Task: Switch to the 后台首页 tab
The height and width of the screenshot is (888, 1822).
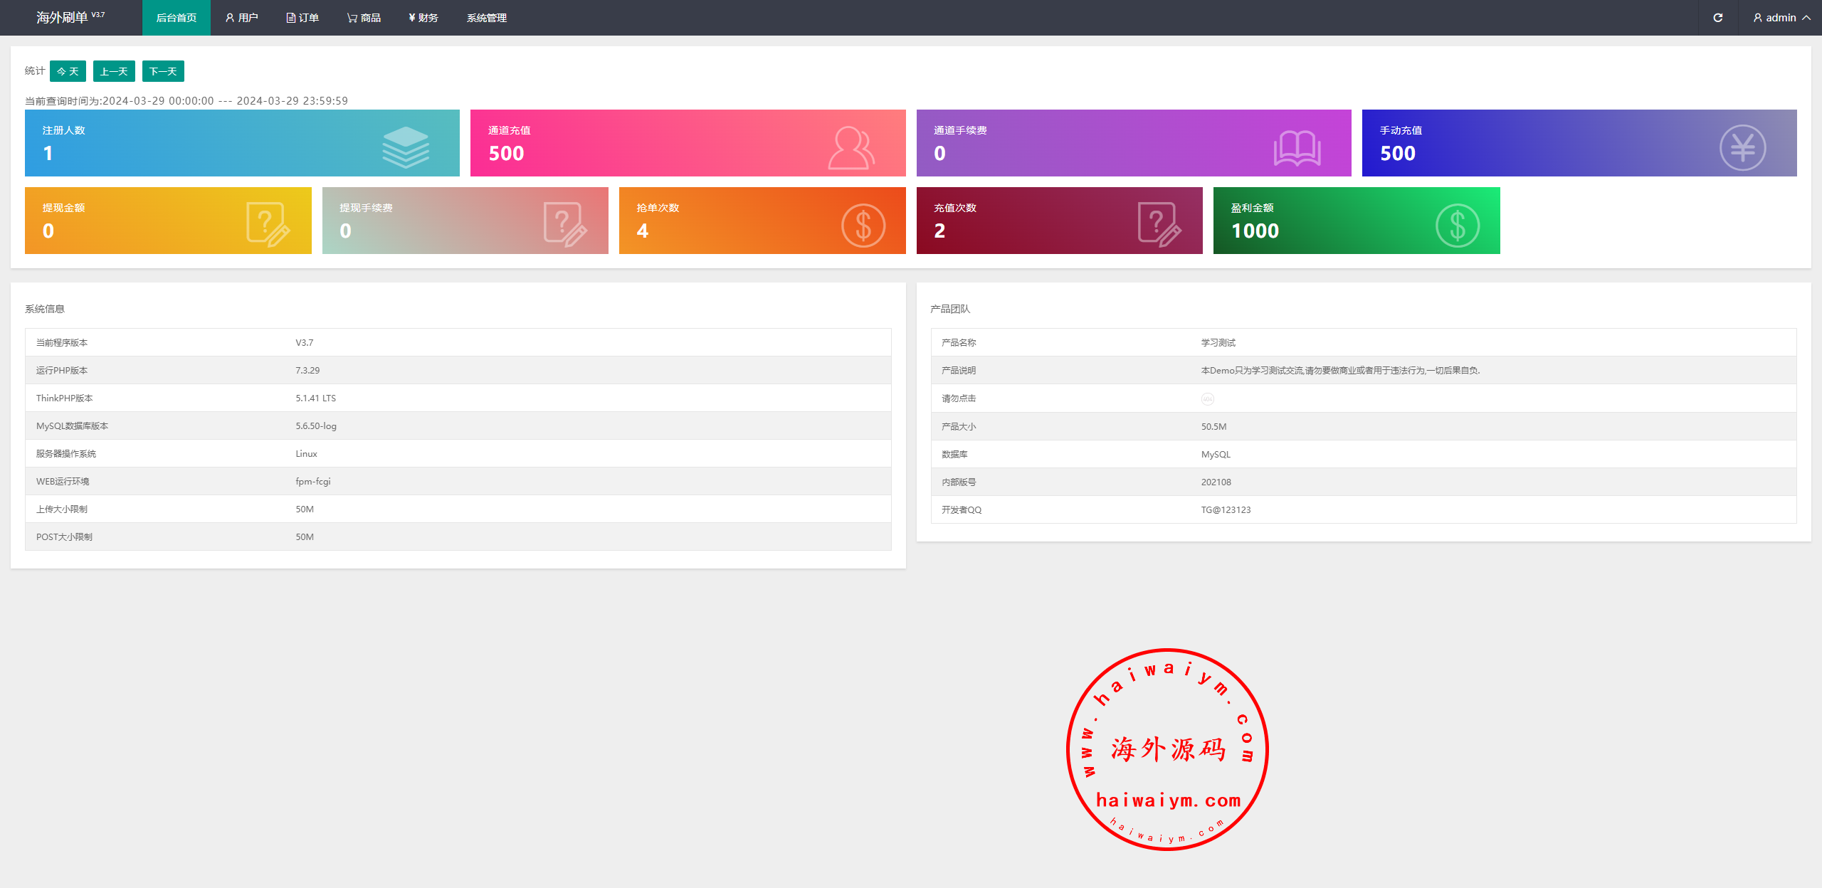Action: pos(176,18)
